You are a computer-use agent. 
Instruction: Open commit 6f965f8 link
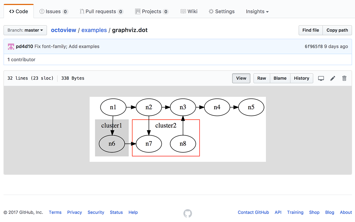pyautogui.click(x=314, y=47)
